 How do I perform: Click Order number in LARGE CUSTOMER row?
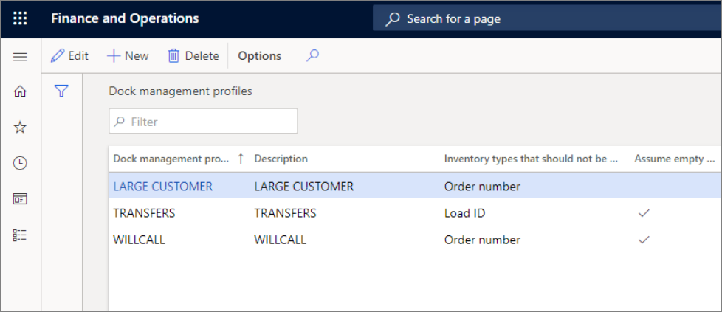coord(482,187)
